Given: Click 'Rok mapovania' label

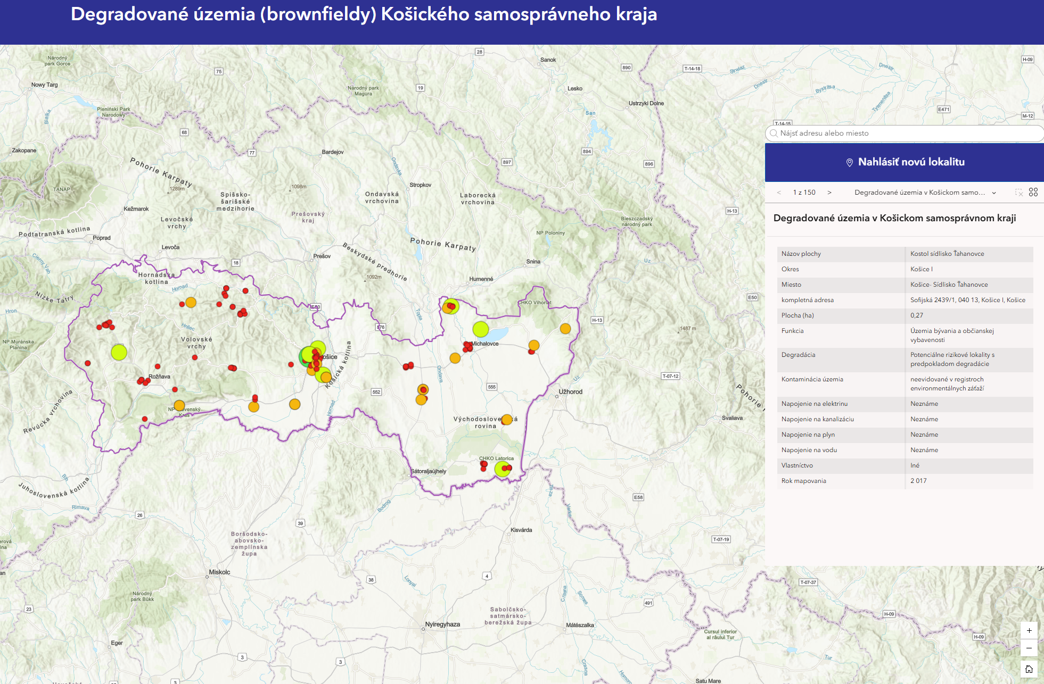Looking at the screenshot, I should [x=804, y=481].
